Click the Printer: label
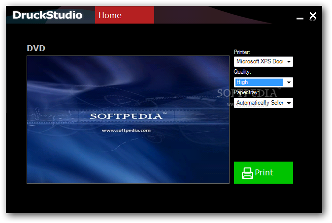 242,52
